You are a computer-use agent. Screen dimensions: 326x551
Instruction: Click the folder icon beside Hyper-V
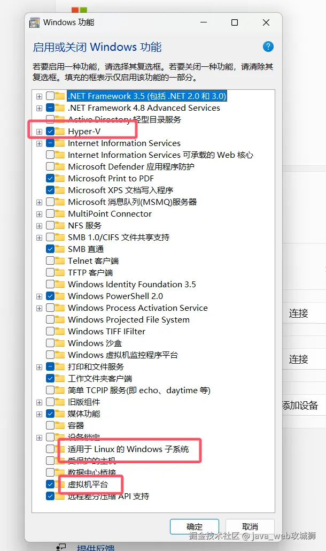pyautogui.click(x=60, y=132)
